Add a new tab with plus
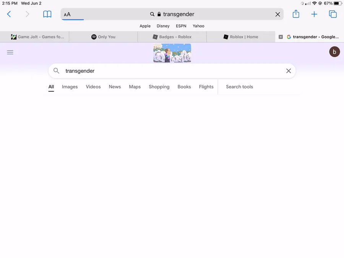The width and height of the screenshot is (344, 258). (314, 14)
